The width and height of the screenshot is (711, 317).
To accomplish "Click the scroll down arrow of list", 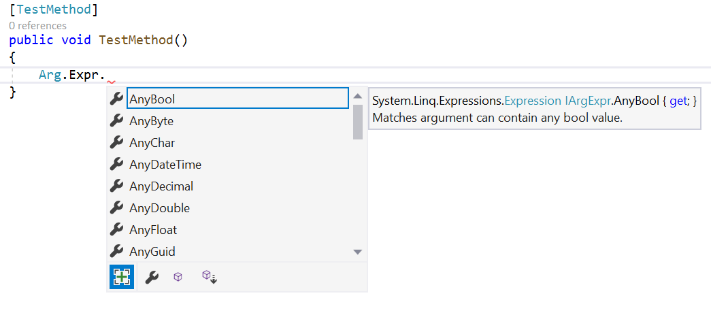I will click(x=358, y=252).
